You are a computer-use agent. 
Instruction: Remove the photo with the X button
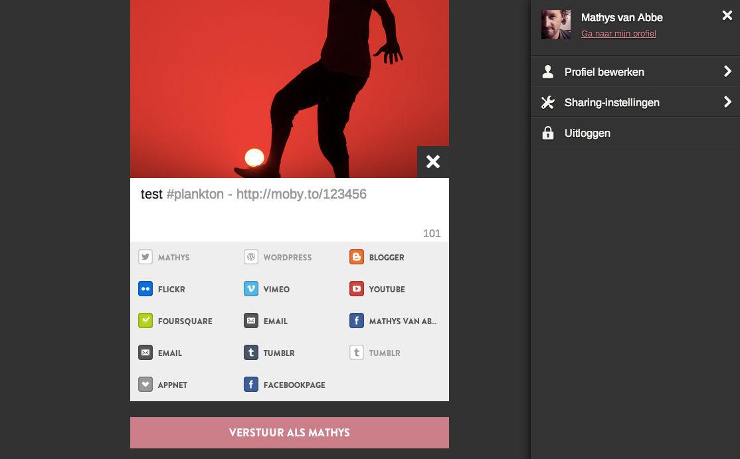(x=433, y=162)
